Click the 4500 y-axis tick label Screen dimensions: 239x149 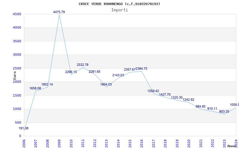pos(17,14)
